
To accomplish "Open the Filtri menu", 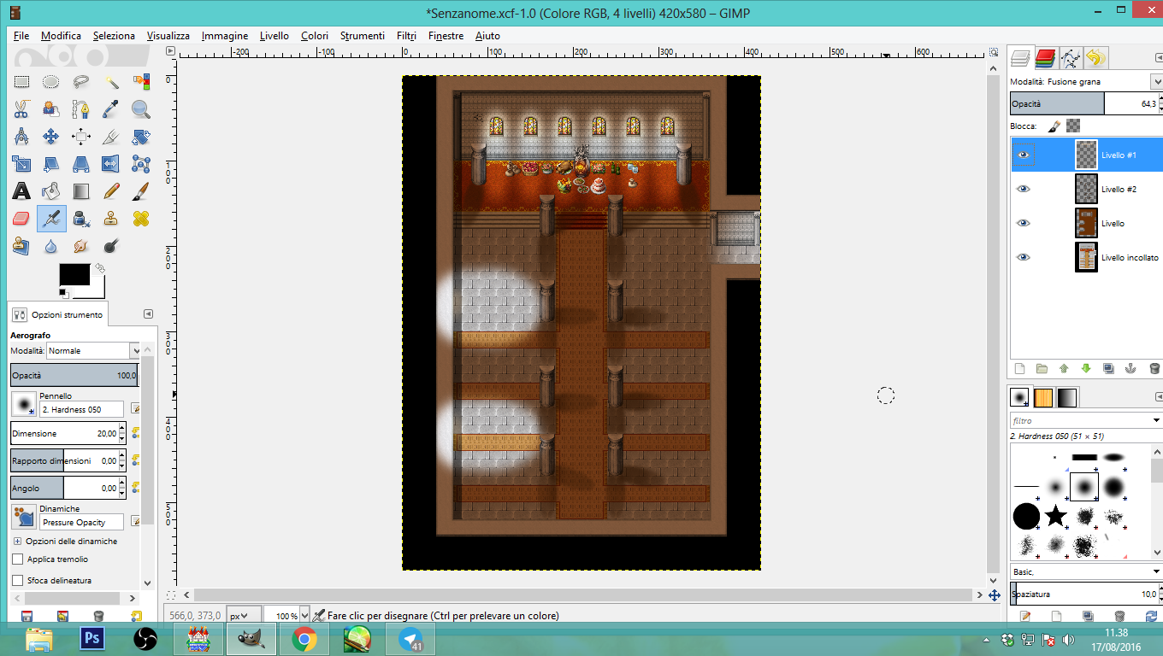I will pos(407,36).
